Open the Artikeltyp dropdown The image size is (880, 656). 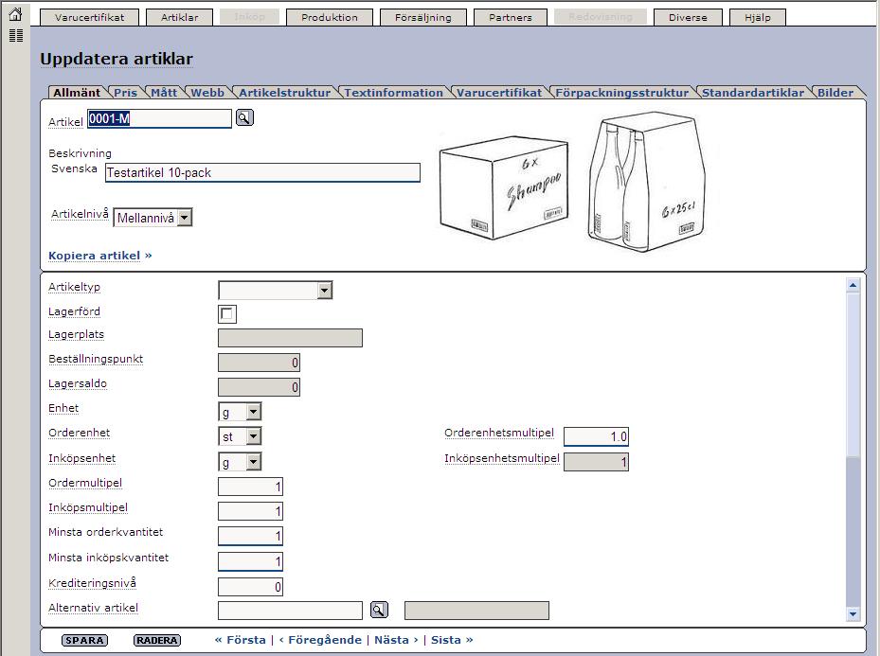coord(275,290)
